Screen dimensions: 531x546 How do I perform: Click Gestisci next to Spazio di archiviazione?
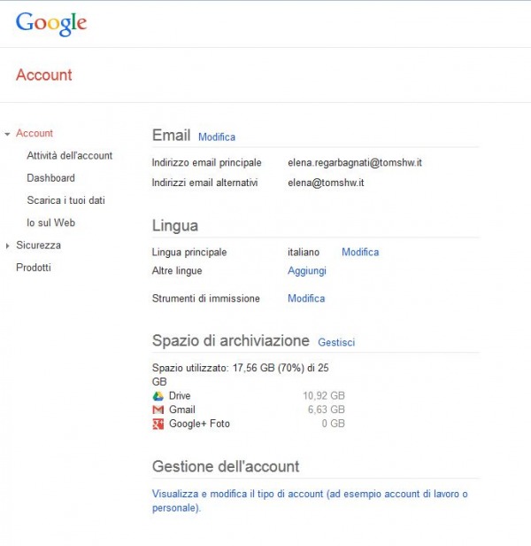pos(336,342)
